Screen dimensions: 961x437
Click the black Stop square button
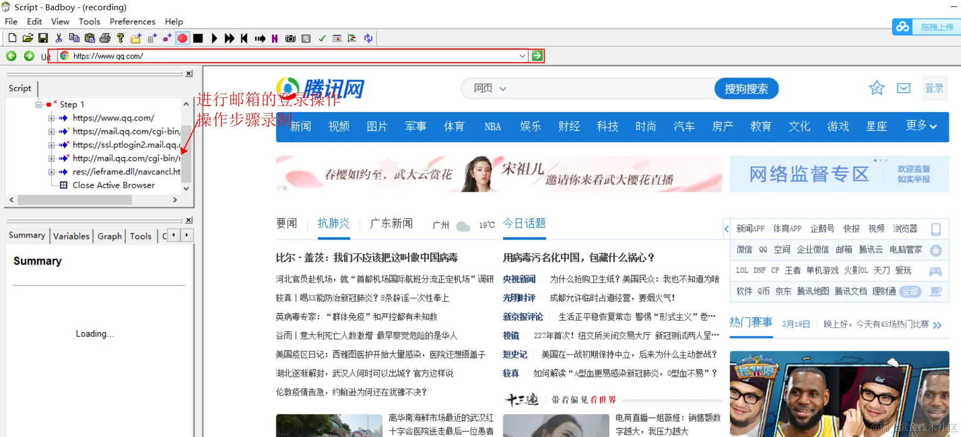[198, 38]
